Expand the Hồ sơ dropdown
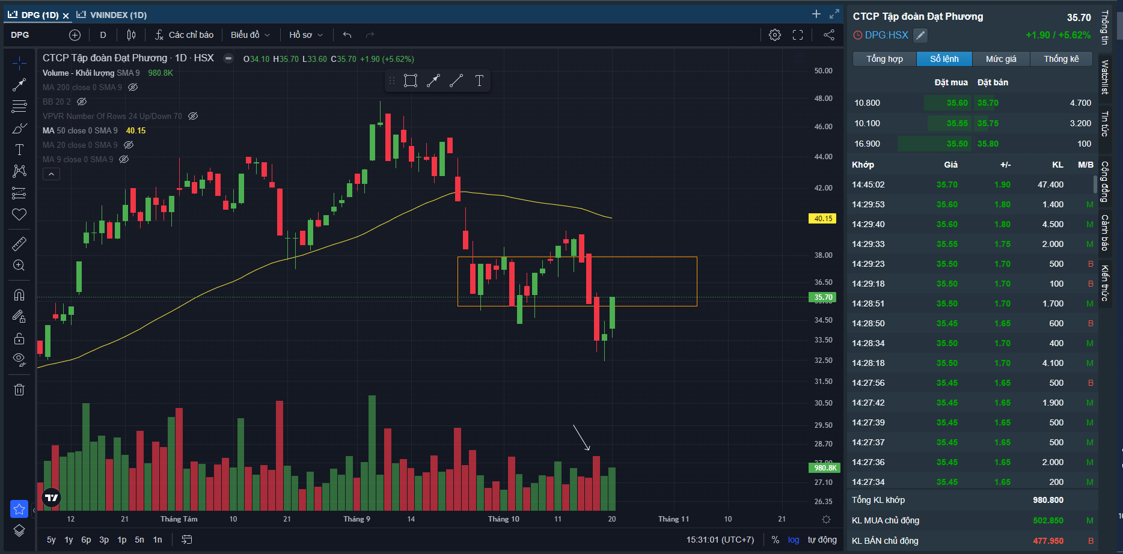1123x554 pixels. [306, 35]
